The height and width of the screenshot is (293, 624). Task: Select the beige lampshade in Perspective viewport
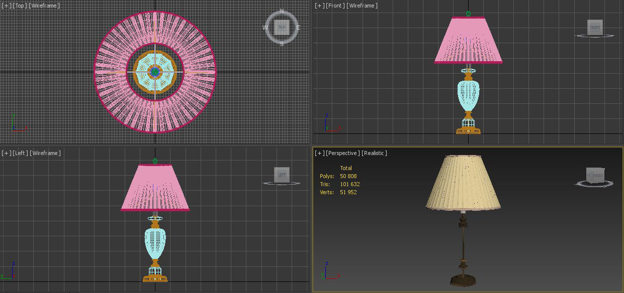[463, 183]
